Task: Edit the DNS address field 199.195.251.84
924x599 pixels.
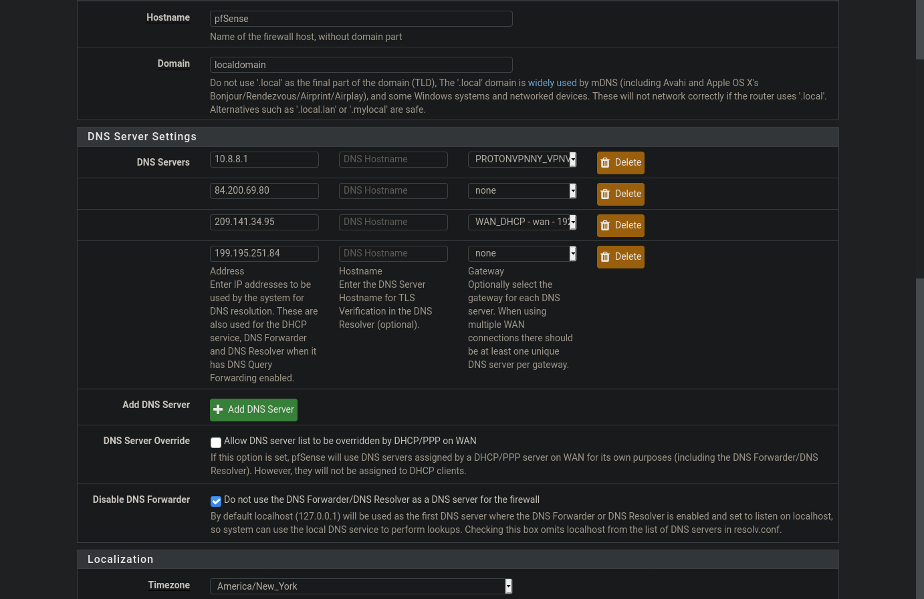Action: pos(264,253)
